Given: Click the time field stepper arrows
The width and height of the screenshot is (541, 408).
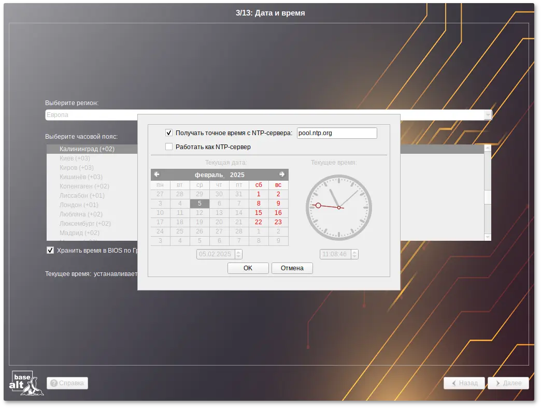Looking at the screenshot, I should coord(354,254).
